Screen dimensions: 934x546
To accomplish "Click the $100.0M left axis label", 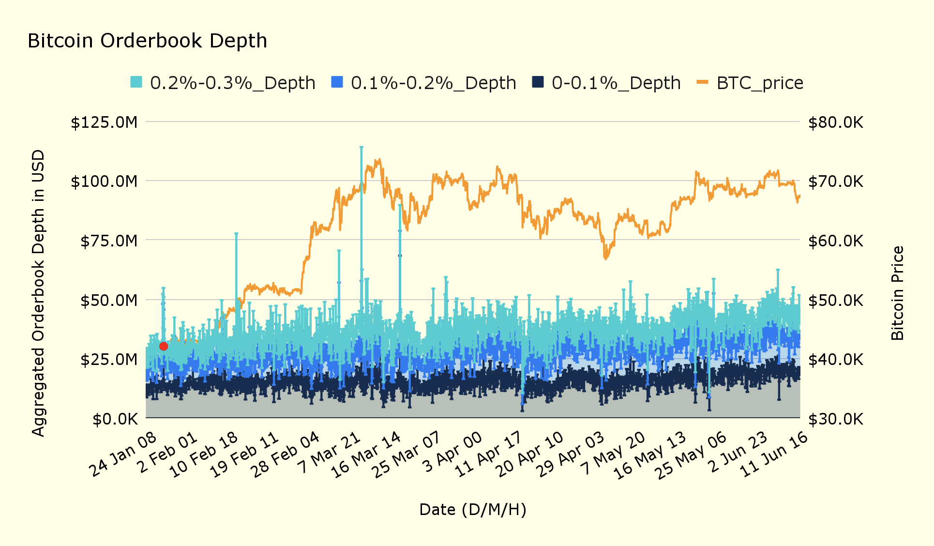I will [x=104, y=182].
